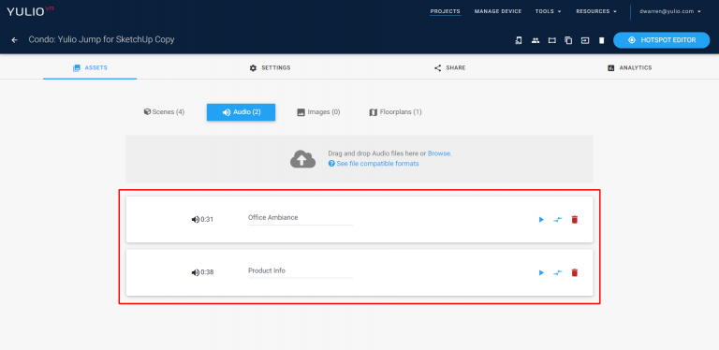Play the Office Ambiance audio
The width and height of the screenshot is (719, 350).
coord(541,220)
